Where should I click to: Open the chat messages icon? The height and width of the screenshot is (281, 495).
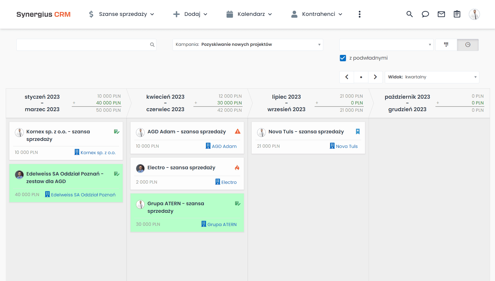coord(425,14)
